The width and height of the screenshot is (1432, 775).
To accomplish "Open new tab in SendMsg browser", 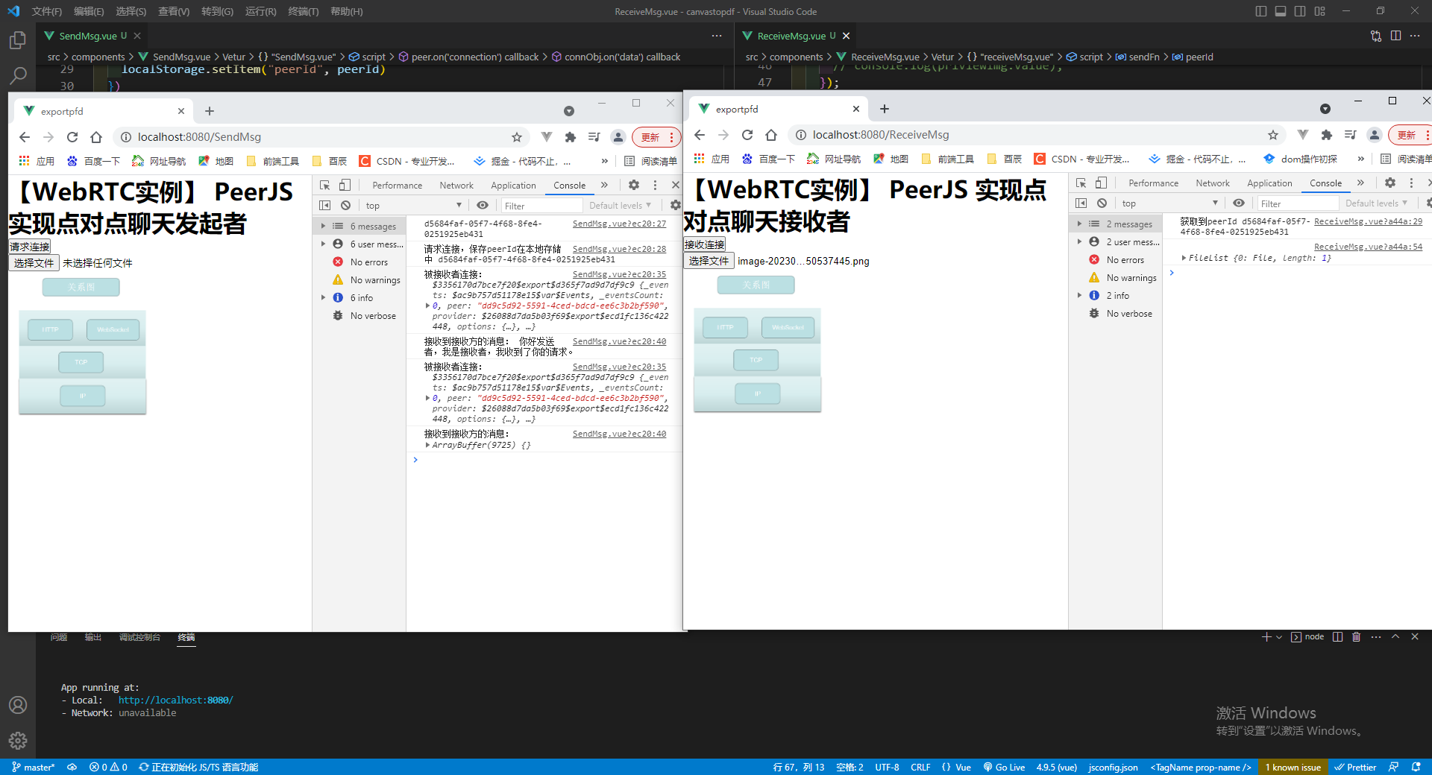I will pyautogui.click(x=210, y=111).
